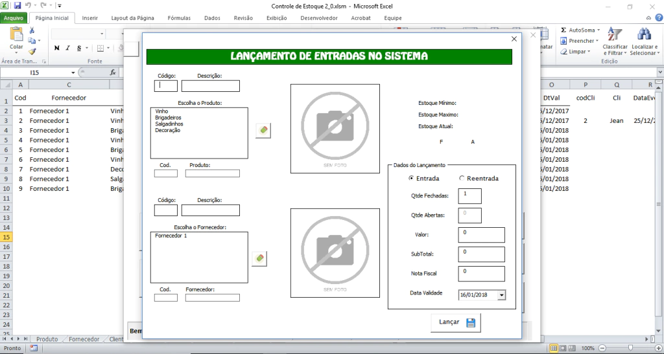Toggle italic formatting in Fonte group
This screenshot has width=664, height=354.
click(67, 48)
